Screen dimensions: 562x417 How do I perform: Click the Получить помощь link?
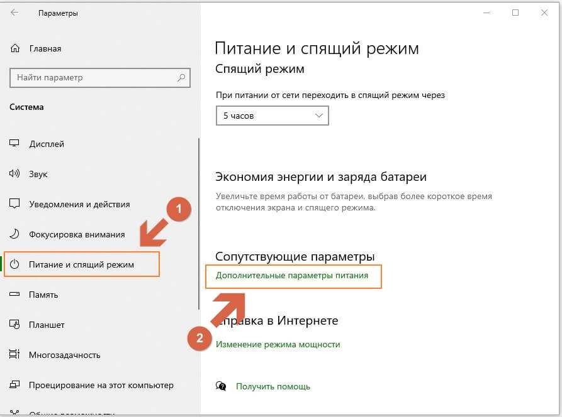[273, 387]
